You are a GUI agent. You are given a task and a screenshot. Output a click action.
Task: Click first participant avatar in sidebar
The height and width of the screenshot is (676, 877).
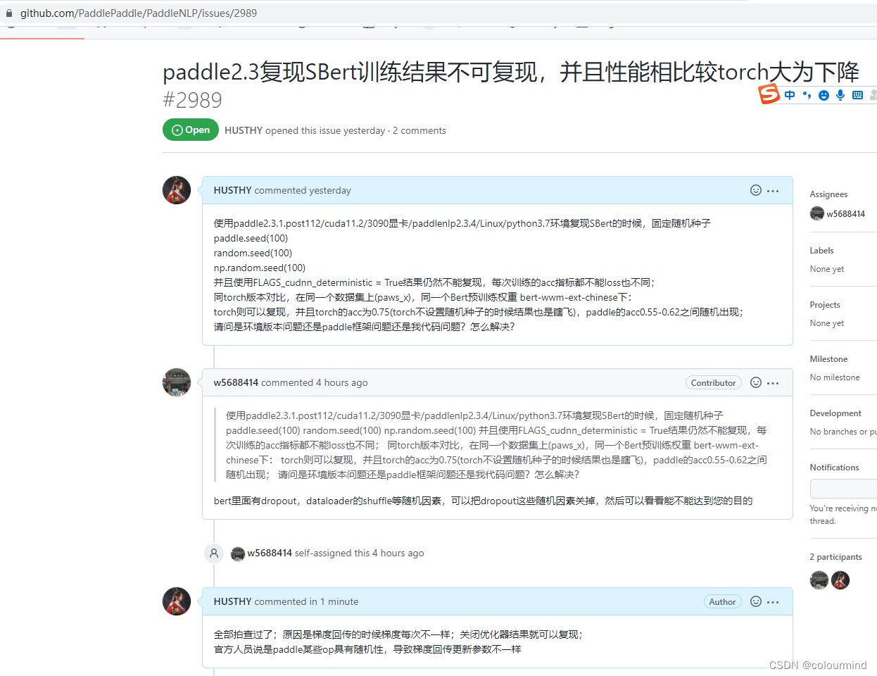819,580
